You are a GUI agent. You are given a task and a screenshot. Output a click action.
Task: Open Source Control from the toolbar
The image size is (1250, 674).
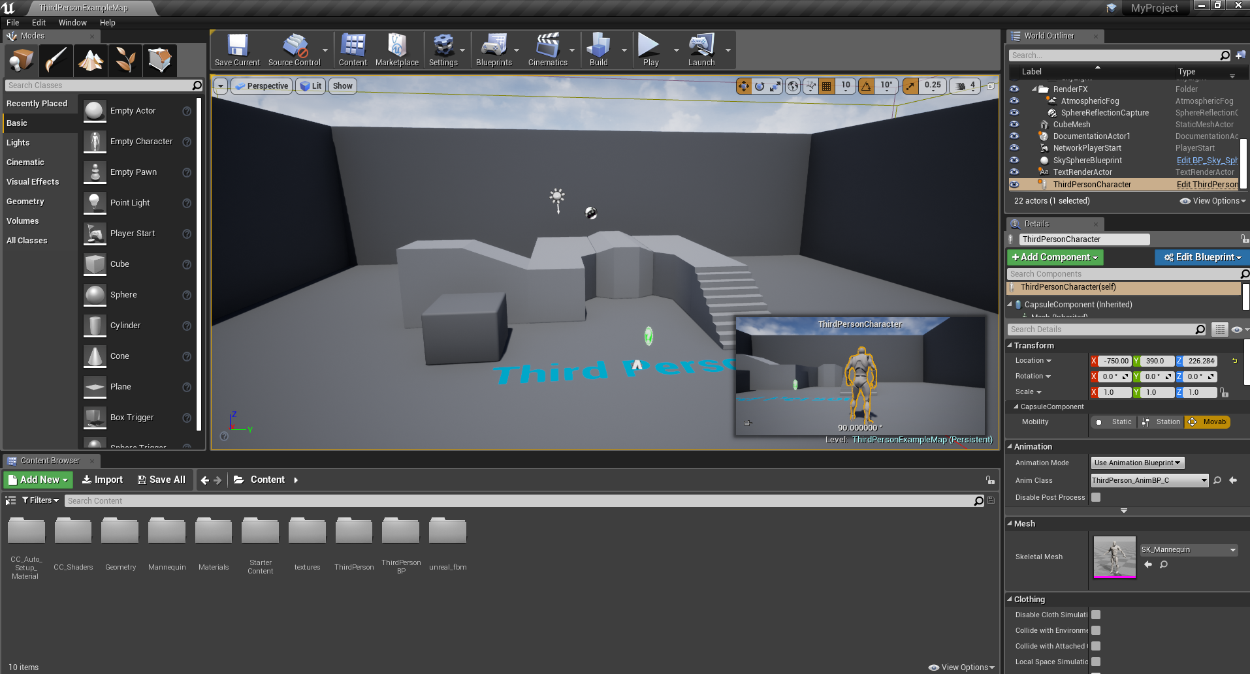click(x=295, y=50)
